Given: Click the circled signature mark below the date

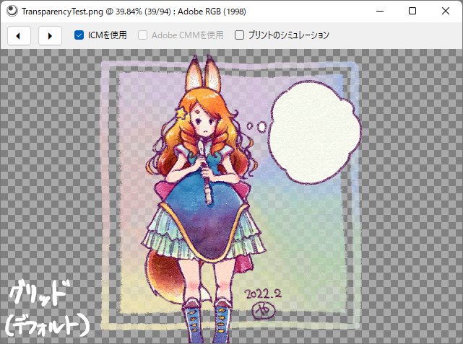Looking at the screenshot, I should point(264,311).
